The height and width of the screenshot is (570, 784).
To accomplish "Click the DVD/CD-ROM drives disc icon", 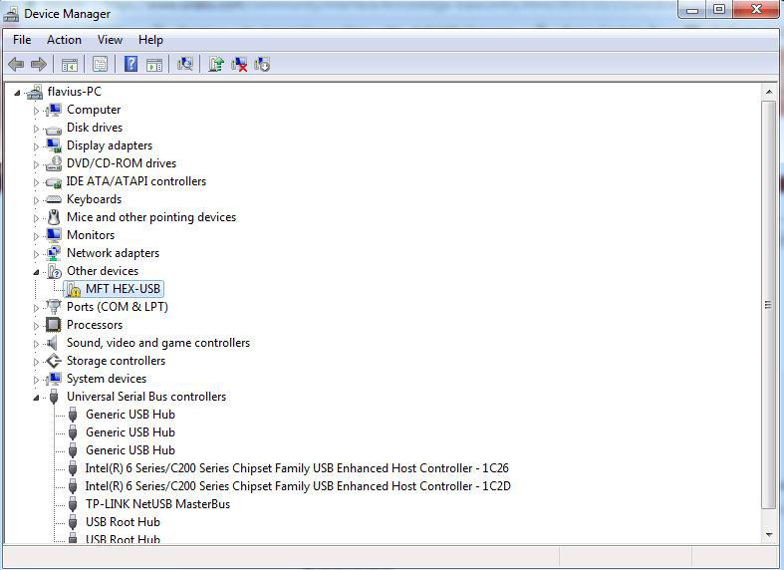I will pos(54,163).
